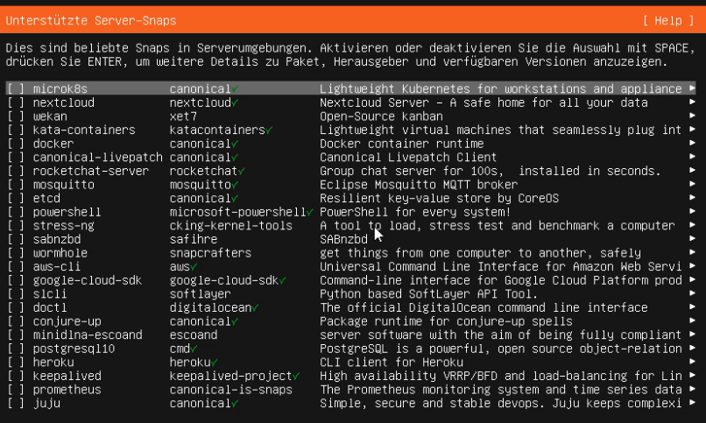Select the doctl snap name
This screenshot has width=706, height=423.
(x=50, y=307)
